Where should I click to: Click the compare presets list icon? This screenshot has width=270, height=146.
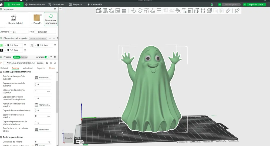coord(51,57)
